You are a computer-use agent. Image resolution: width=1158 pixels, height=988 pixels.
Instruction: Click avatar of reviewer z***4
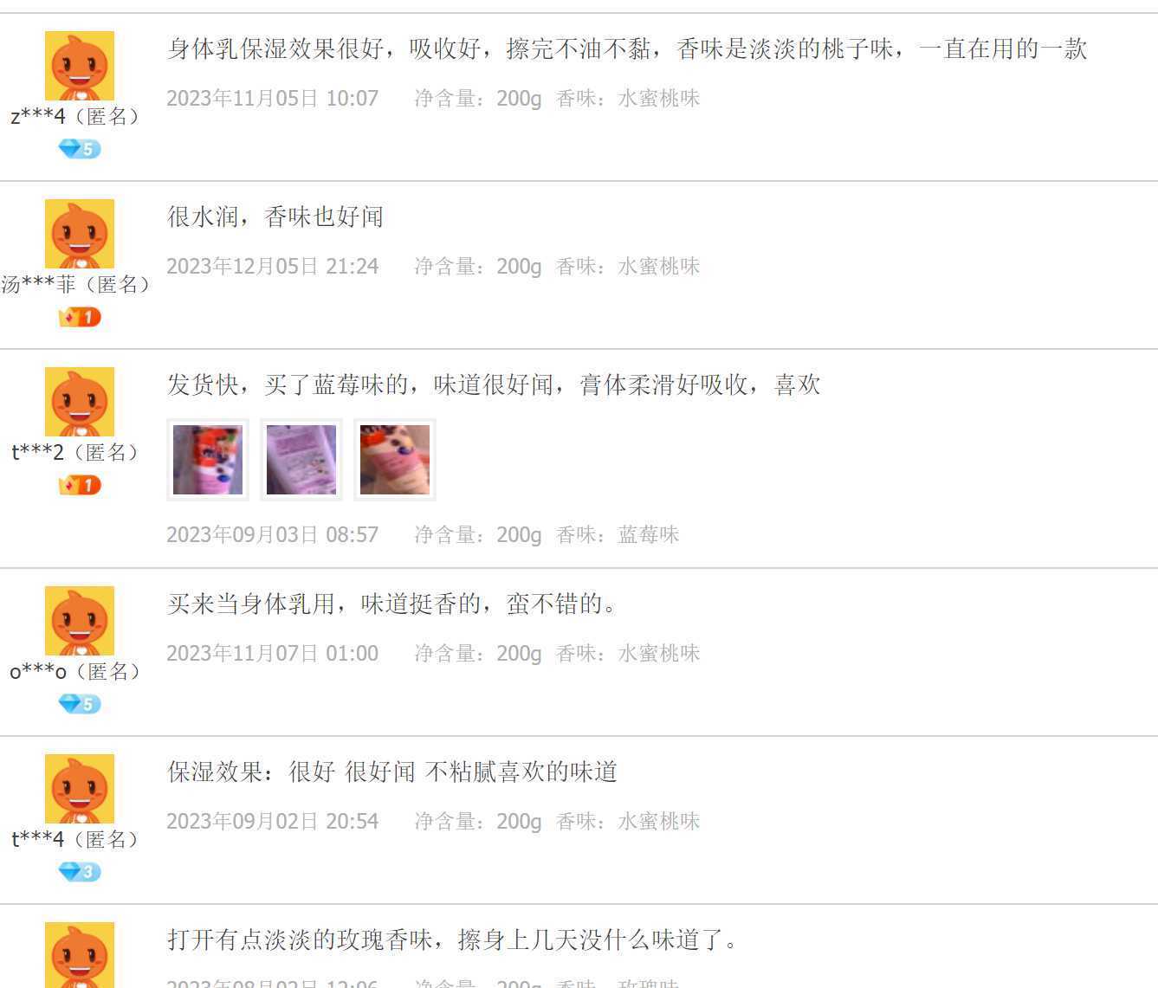(x=80, y=66)
